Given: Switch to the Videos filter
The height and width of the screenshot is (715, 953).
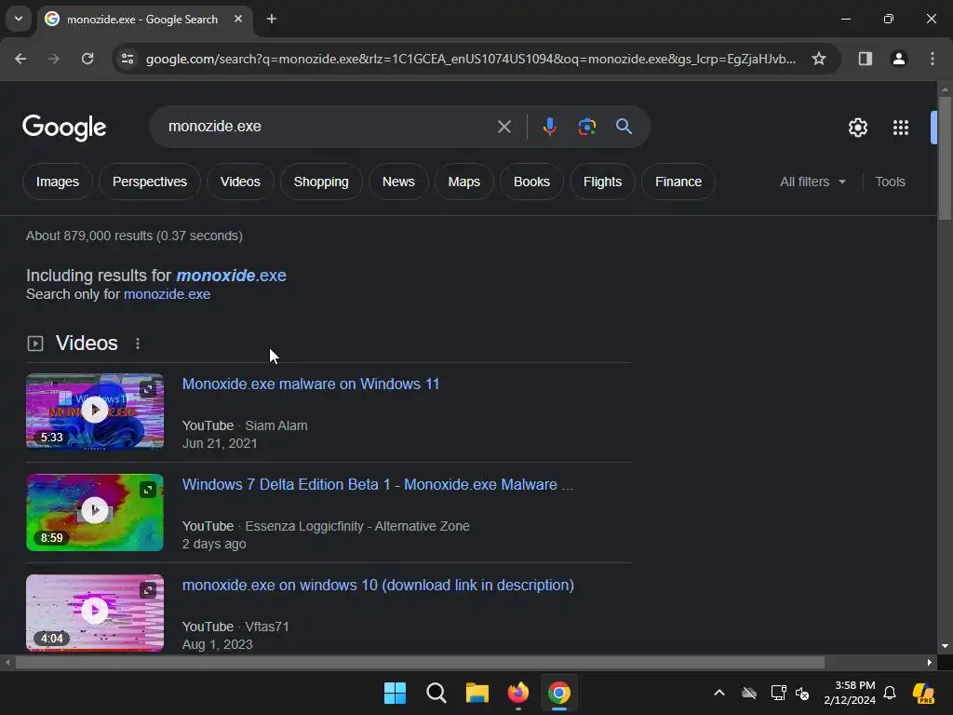Looking at the screenshot, I should tap(240, 182).
